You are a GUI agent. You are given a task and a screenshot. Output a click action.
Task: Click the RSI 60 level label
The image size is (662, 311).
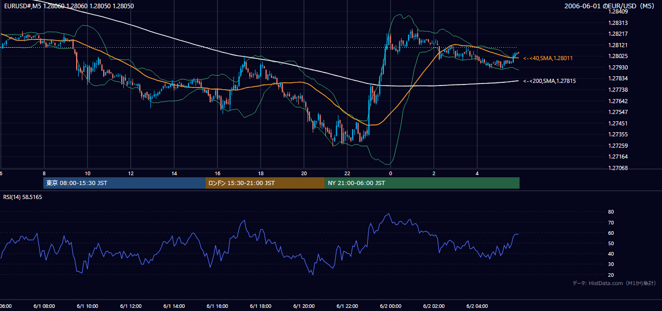[x=611, y=233]
